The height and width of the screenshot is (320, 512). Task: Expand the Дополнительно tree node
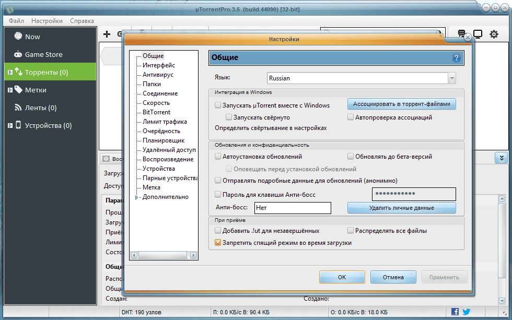point(136,197)
